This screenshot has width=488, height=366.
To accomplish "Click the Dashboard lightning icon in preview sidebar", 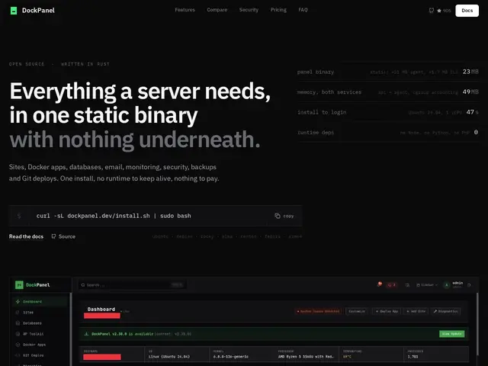I will point(18,302).
